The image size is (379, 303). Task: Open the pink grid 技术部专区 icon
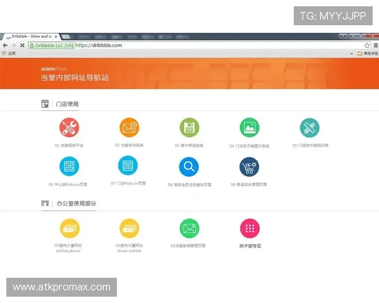pyautogui.click(x=250, y=229)
